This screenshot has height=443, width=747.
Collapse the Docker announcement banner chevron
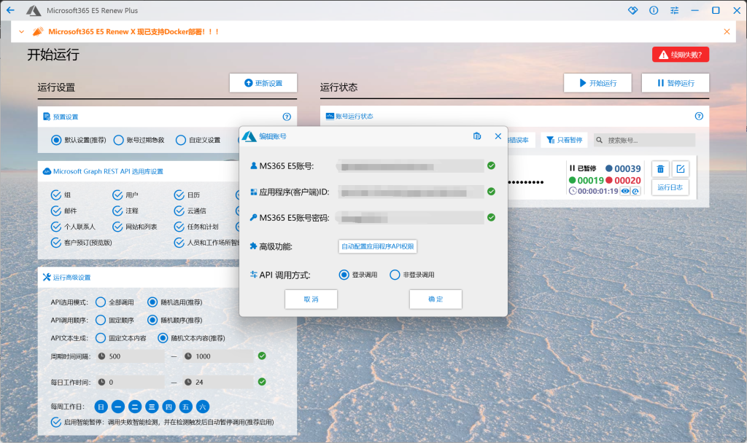pos(21,32)
